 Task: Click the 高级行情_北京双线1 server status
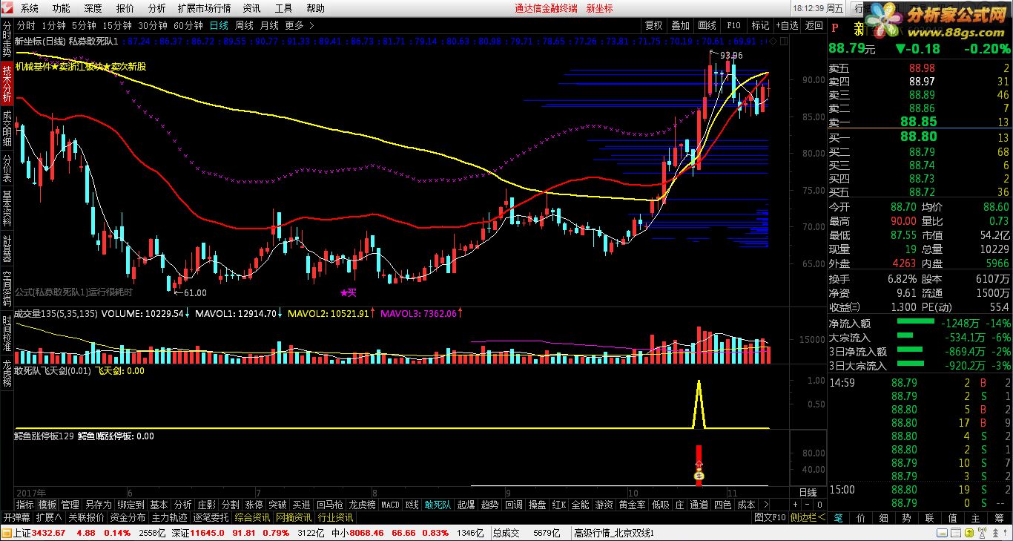click(x=614, y=532)
